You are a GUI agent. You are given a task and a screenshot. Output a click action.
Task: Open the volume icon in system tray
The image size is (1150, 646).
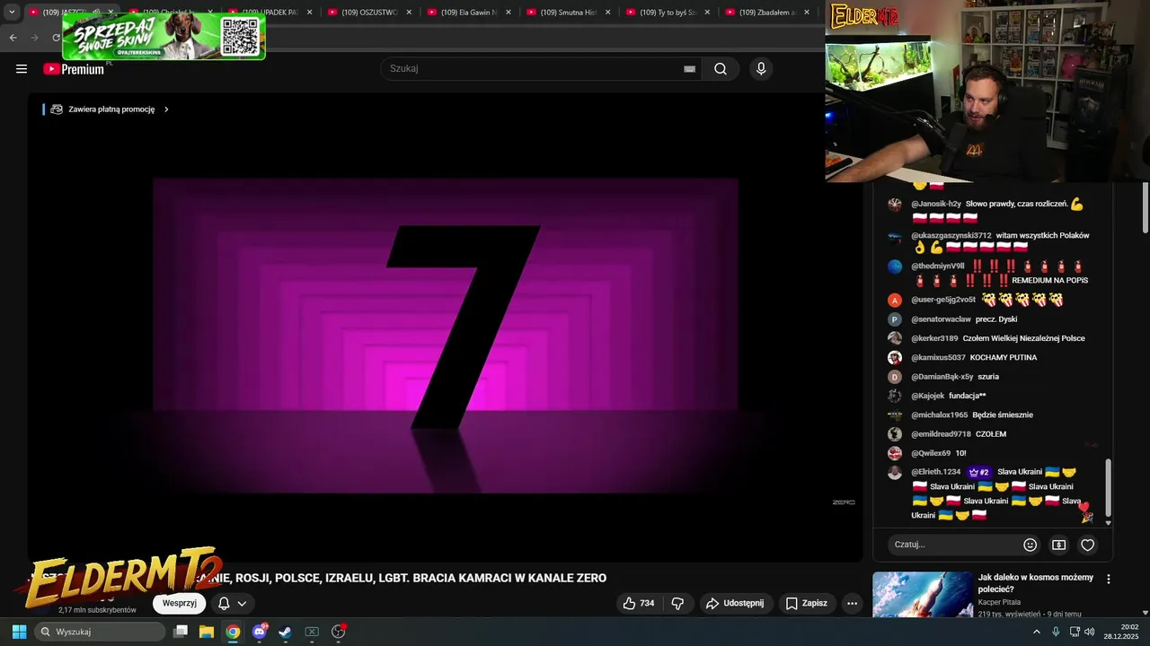point(1090,632)
